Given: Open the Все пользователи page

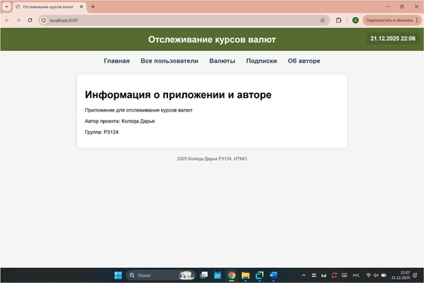Looking at the screenshot, I should pos(169,61).
